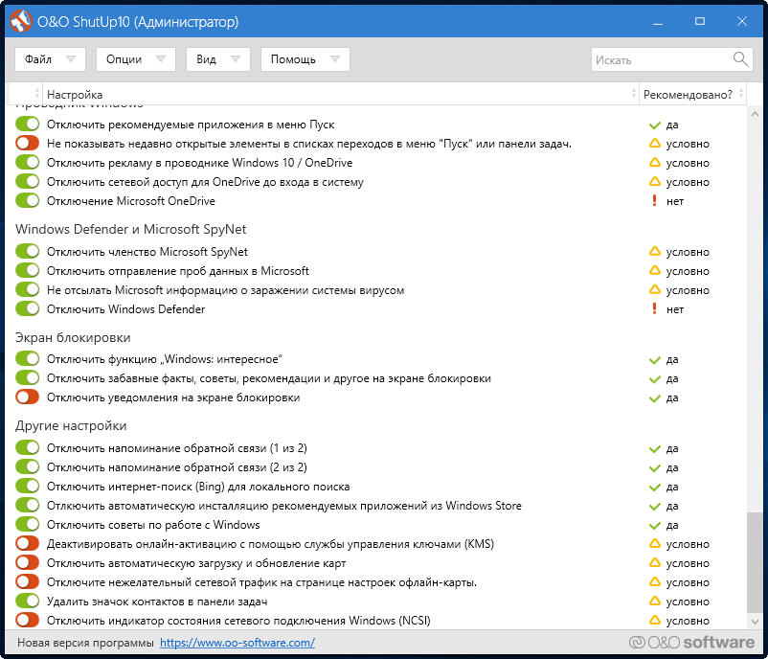The height and width of the screenshot is (659, 768).
Task: Click green checkmark for 'интернет-поиск (Bing)' row
Action: 654,487
